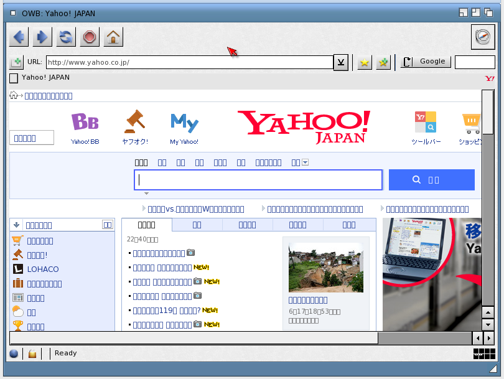Open the URL history dropdown
The height and width of the screenshot is (379, 504).
(x=340, y=62)
